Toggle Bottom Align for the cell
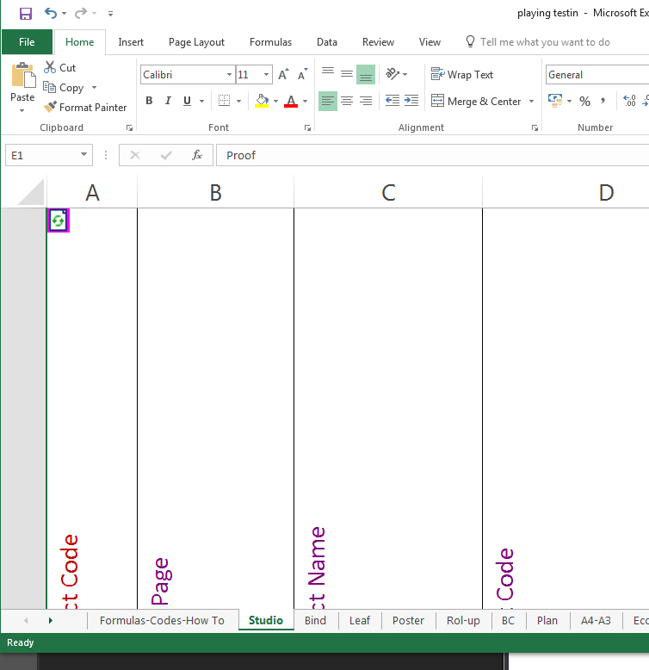The image size is (649, 670). coord(366,74)
